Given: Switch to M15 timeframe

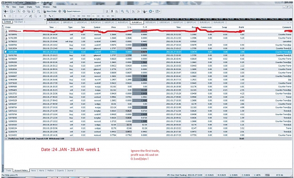Looking at the screenshot, I should point(83,16).
